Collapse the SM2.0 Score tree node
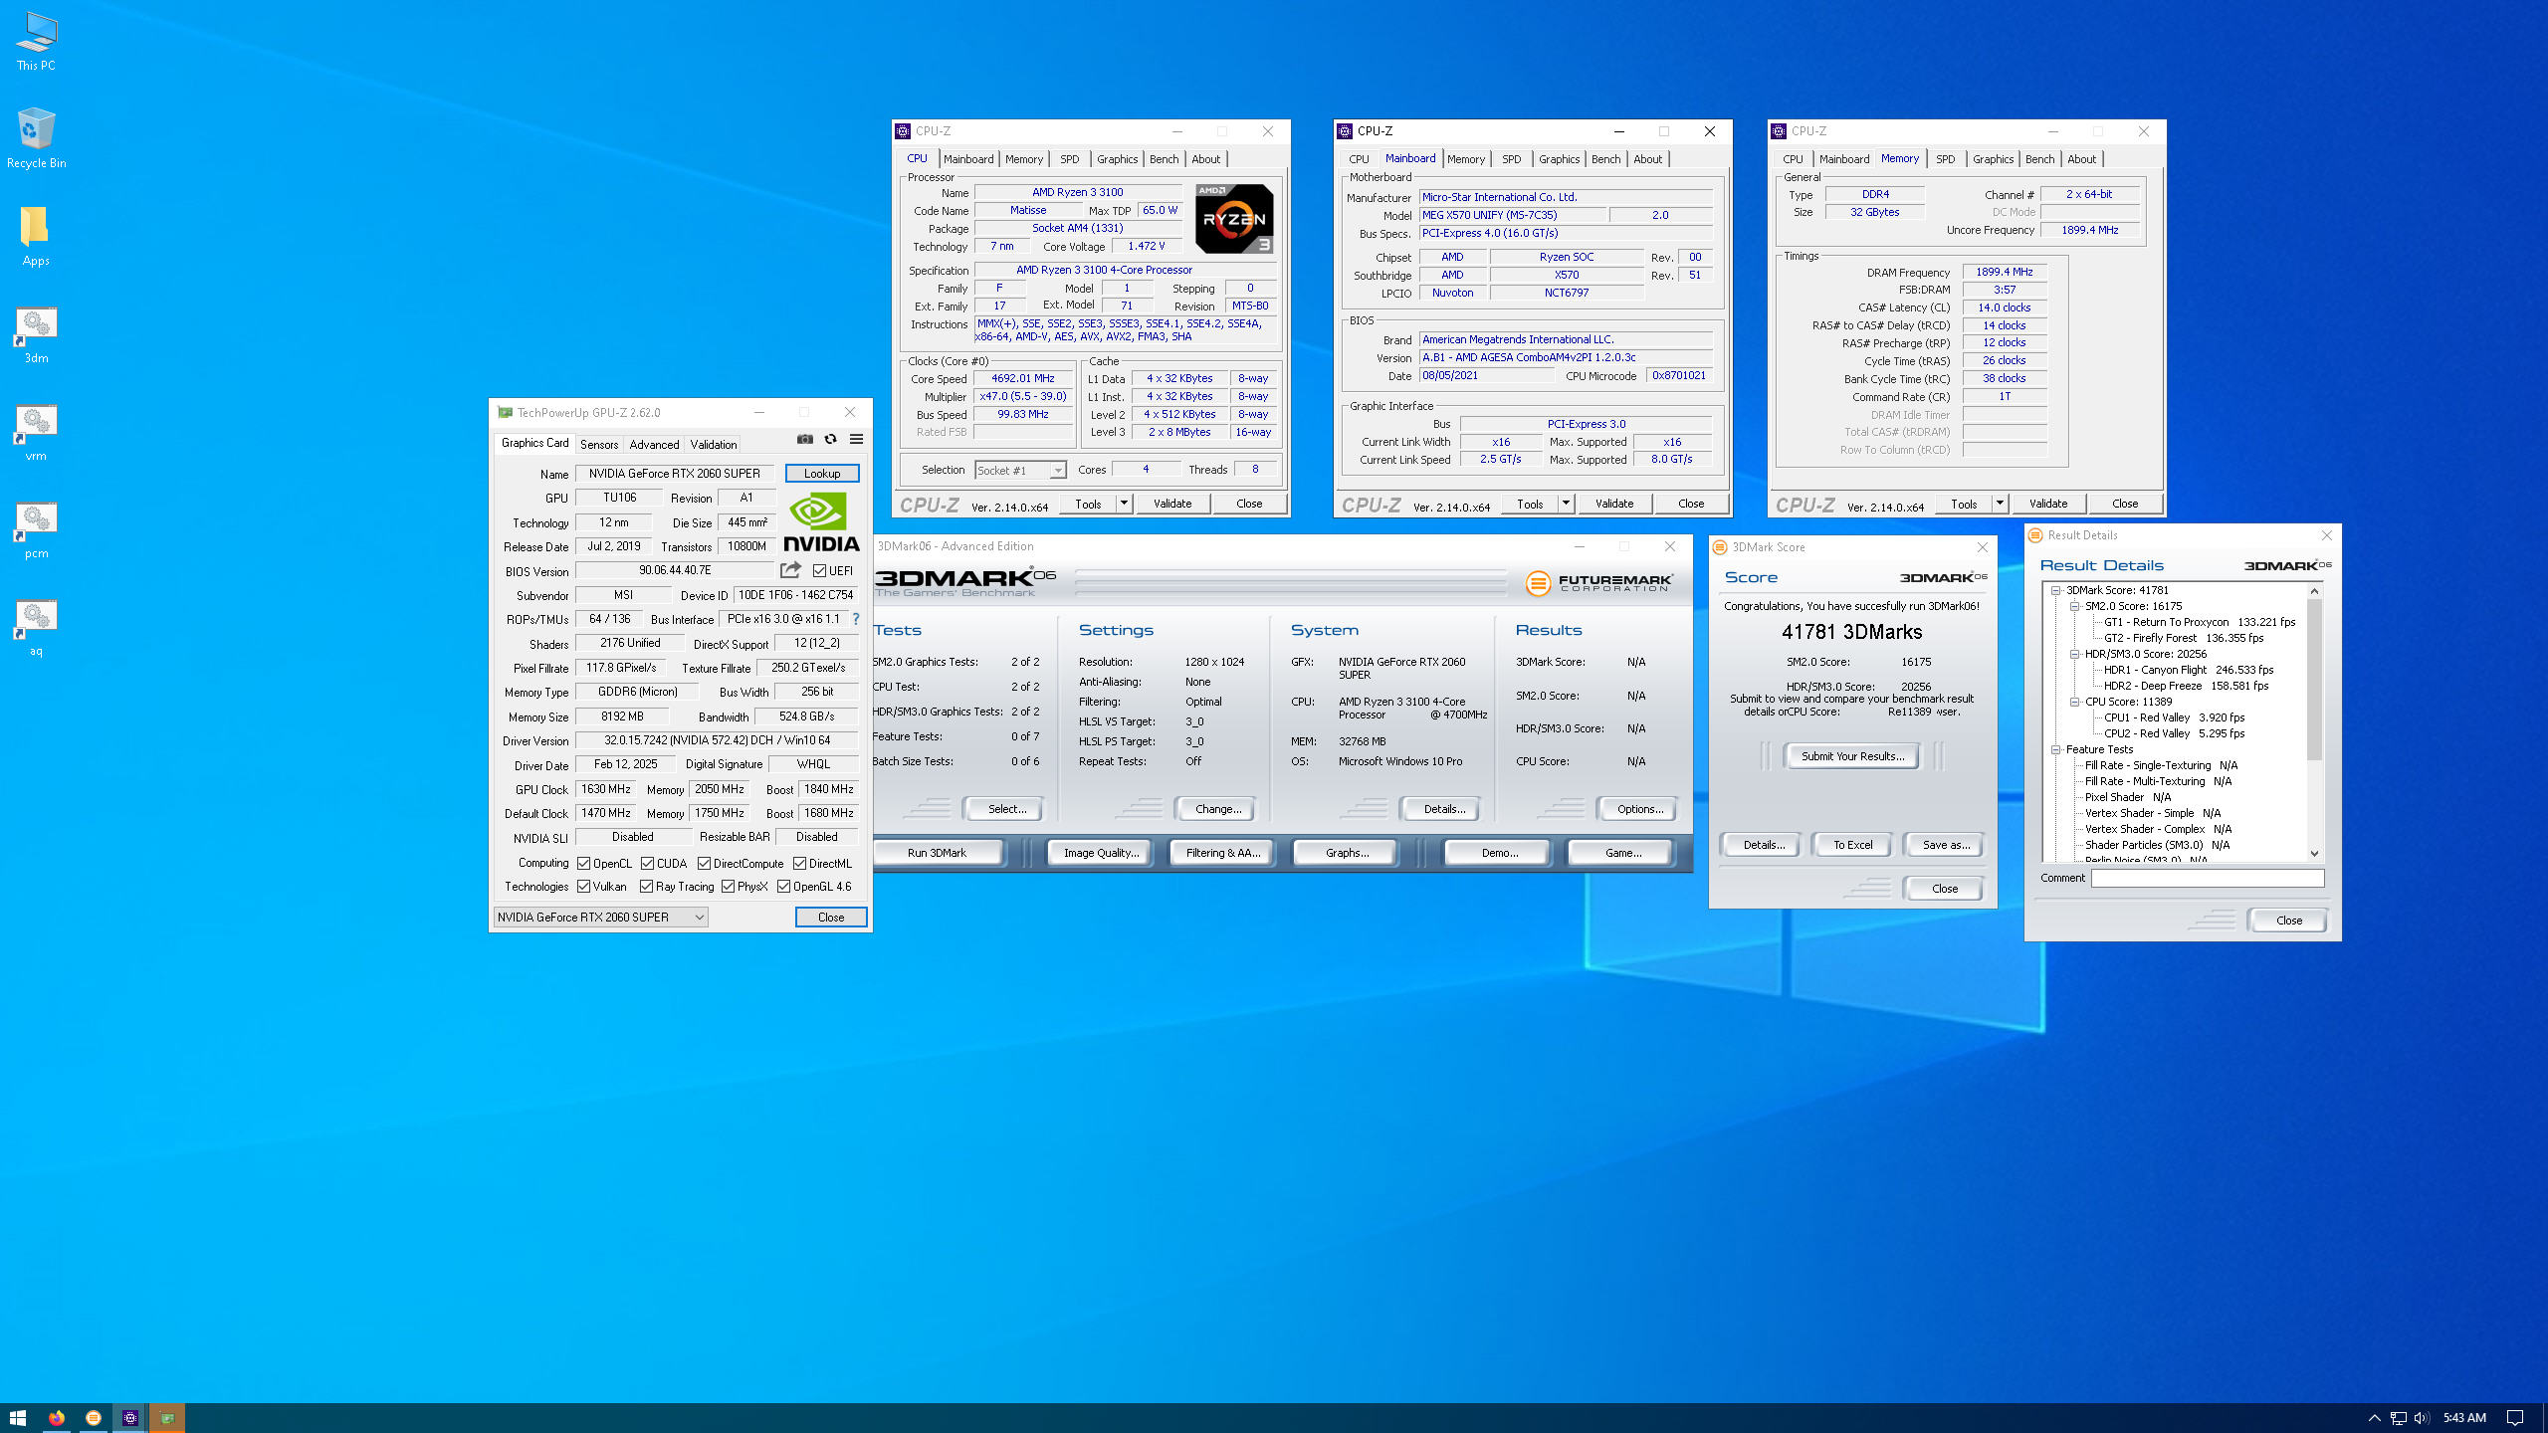 2075,606
